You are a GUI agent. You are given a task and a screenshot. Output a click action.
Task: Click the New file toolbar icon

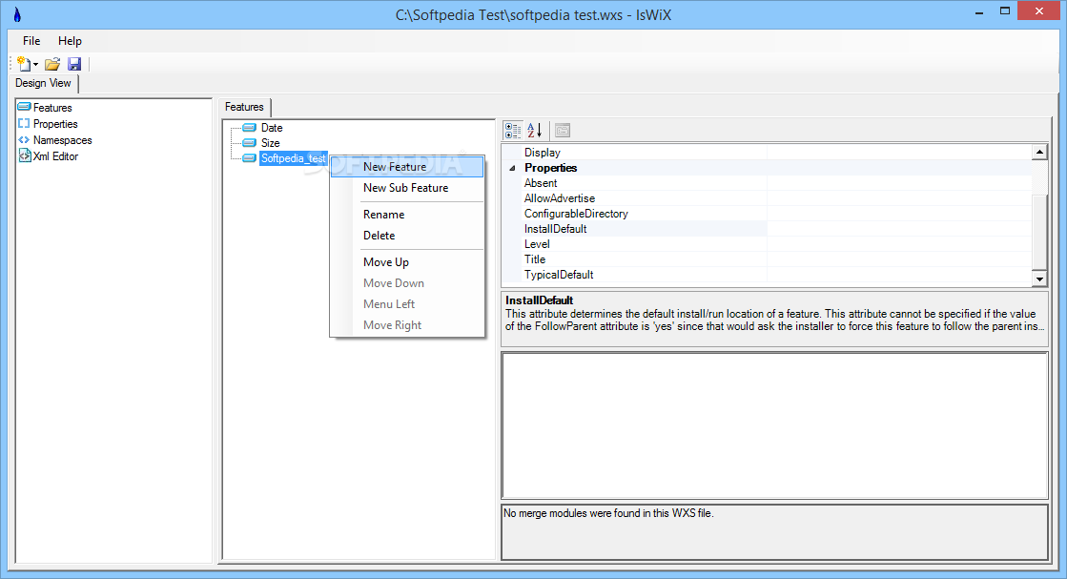pyautogui.click(x=25, y=64)
